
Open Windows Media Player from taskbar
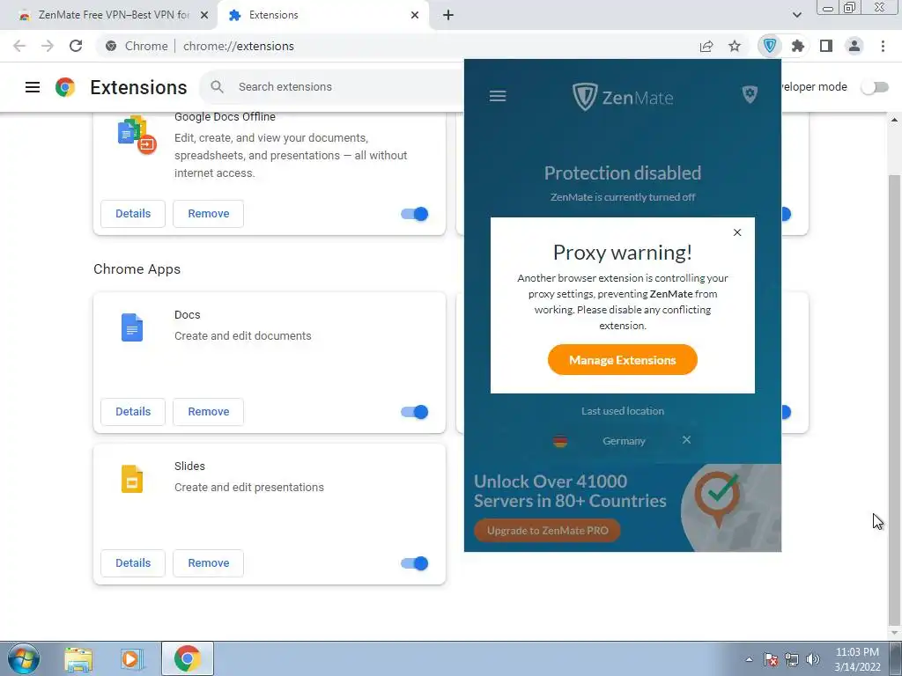[x=132, y=658]
